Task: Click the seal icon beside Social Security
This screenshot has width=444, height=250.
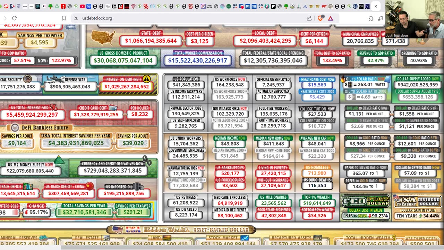Action: click(x=27, y=79)
